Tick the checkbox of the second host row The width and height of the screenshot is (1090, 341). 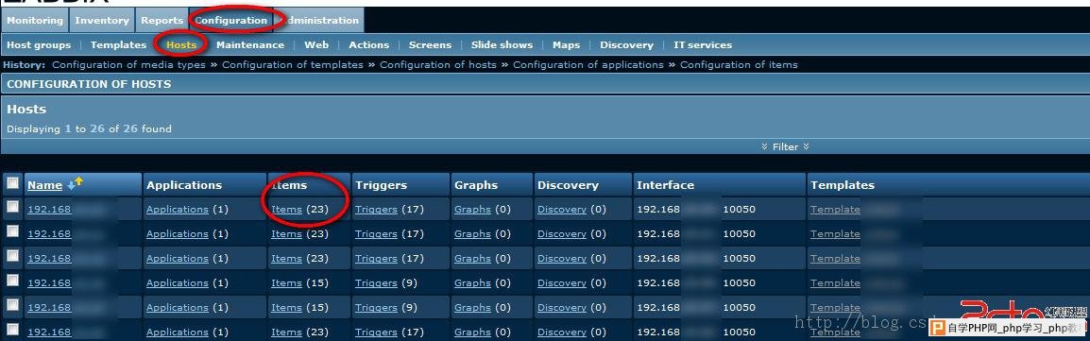click(12, 231)
